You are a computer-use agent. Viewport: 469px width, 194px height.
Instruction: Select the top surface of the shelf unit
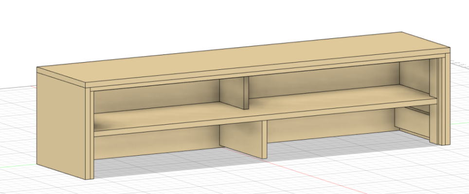tap(243, 57)
